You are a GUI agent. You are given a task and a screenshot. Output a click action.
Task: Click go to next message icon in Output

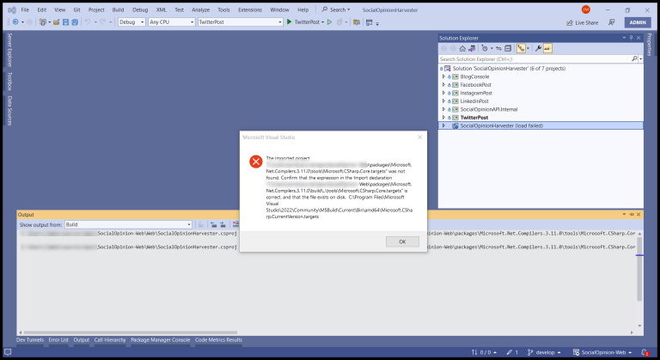223,224
